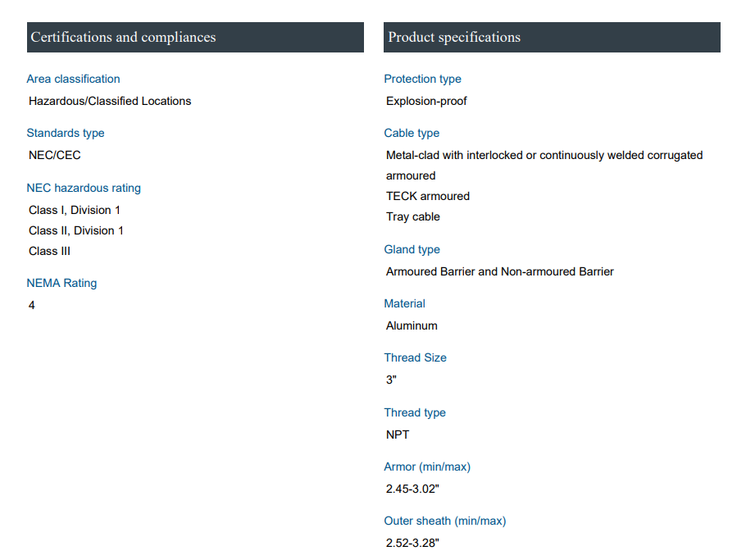Click the Certifications and compliances header
The width and height of the screenshot is (746, 560).
[x=123, y=38]
